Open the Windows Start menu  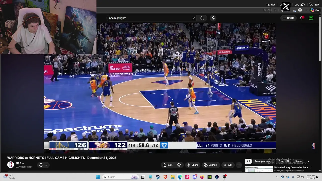(98, 177)
